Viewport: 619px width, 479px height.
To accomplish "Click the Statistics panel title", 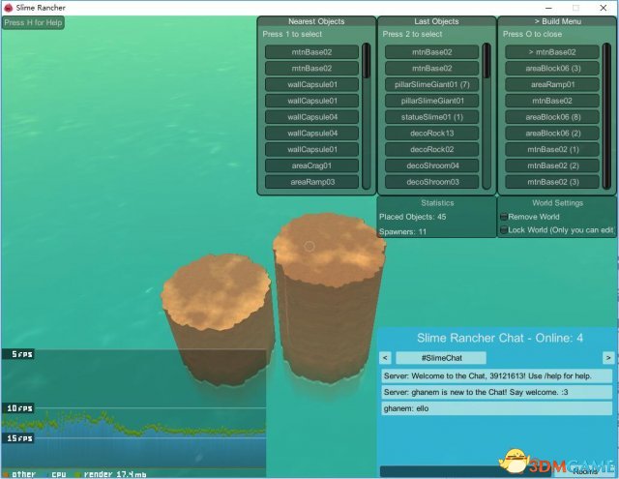I will coord(437,203).
